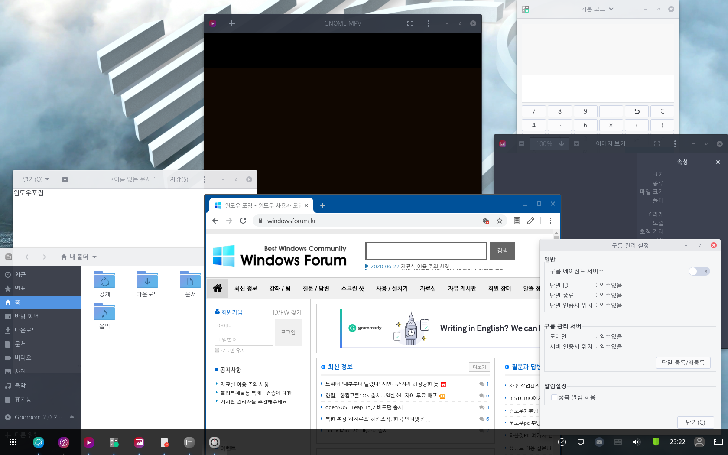728x455 pixels.
Task: Click the home icon in Windows Forum nav
Action: tap(218, 288)
